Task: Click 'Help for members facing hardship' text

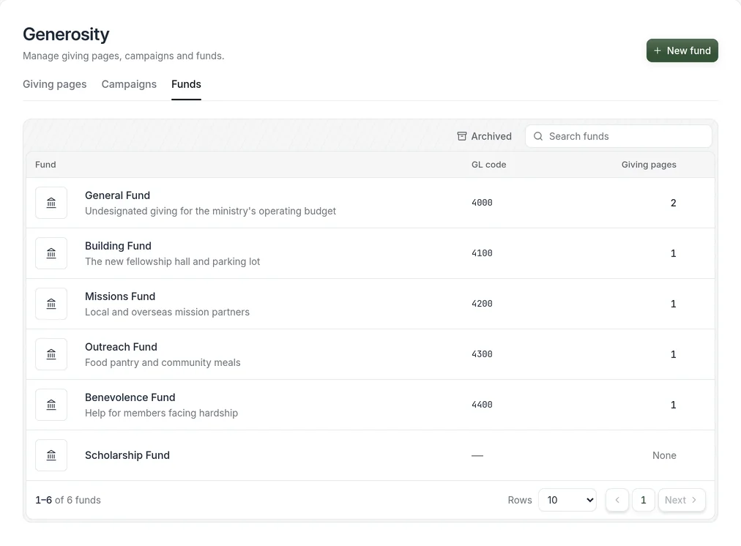Action: pyautogui.click(x=162, y=414)
